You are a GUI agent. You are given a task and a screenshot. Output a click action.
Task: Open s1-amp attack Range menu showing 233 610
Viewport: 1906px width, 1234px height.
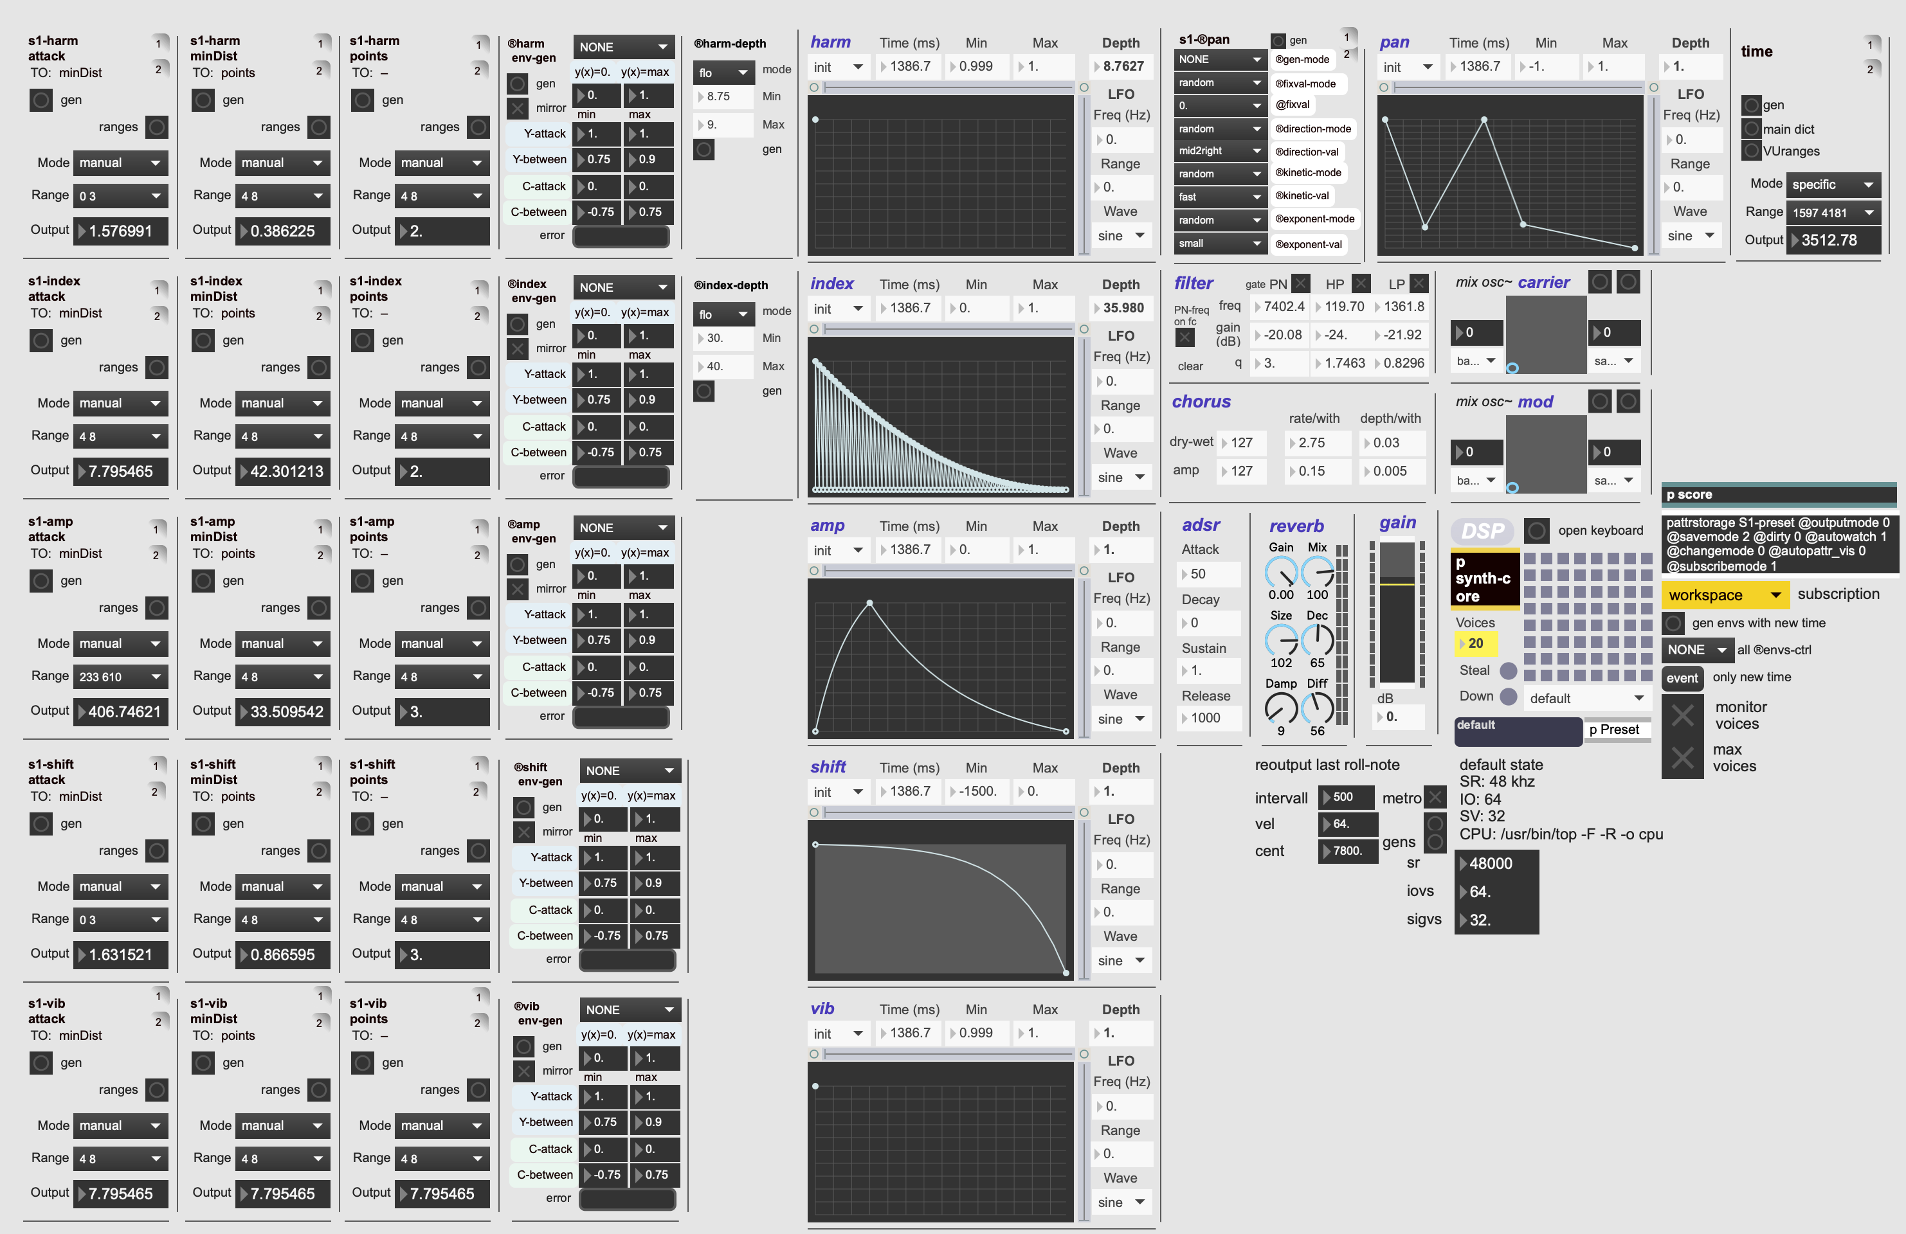tap(120, 677)
